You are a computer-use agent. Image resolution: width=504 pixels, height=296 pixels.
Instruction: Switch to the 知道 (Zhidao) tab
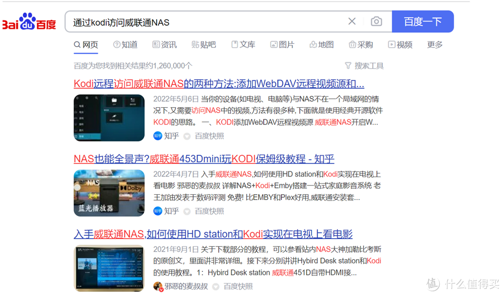tap(125, 44)
